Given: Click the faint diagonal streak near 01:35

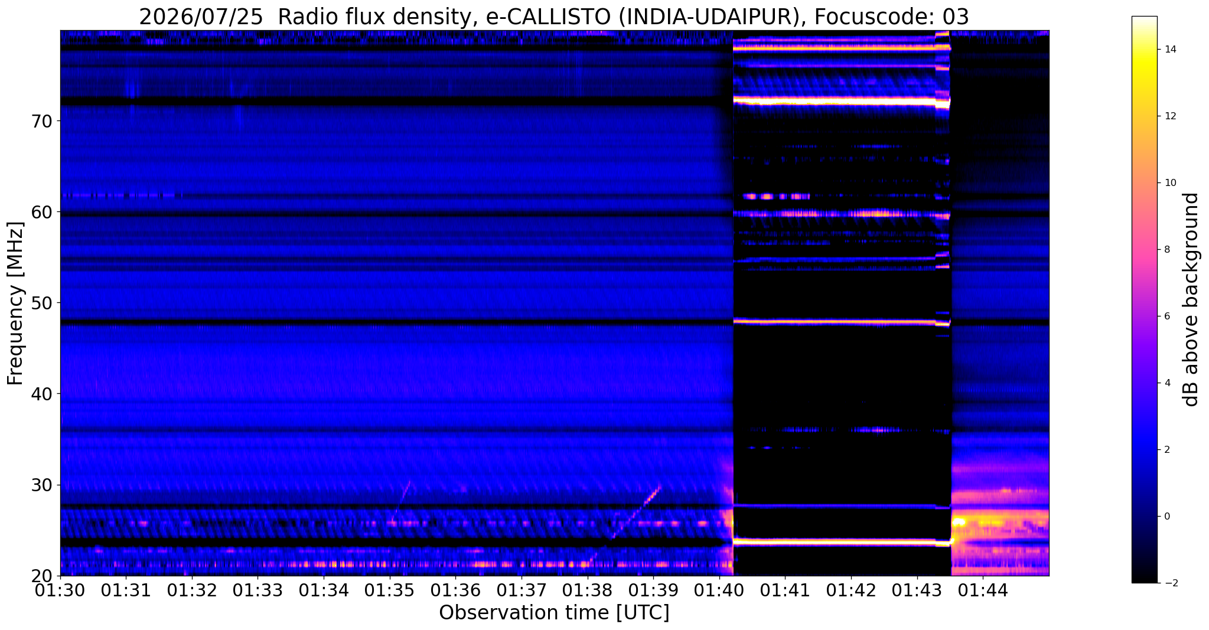Looking at the screenshot, I should [x=400, y=502].
